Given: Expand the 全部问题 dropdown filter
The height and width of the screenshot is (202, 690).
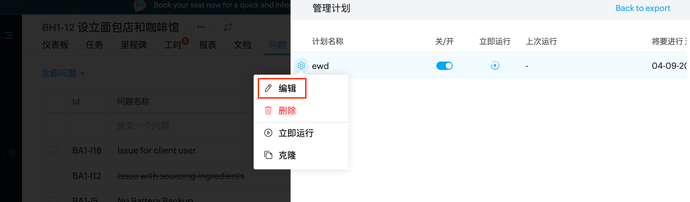Looking at the screenshot, I should point(63,73).
